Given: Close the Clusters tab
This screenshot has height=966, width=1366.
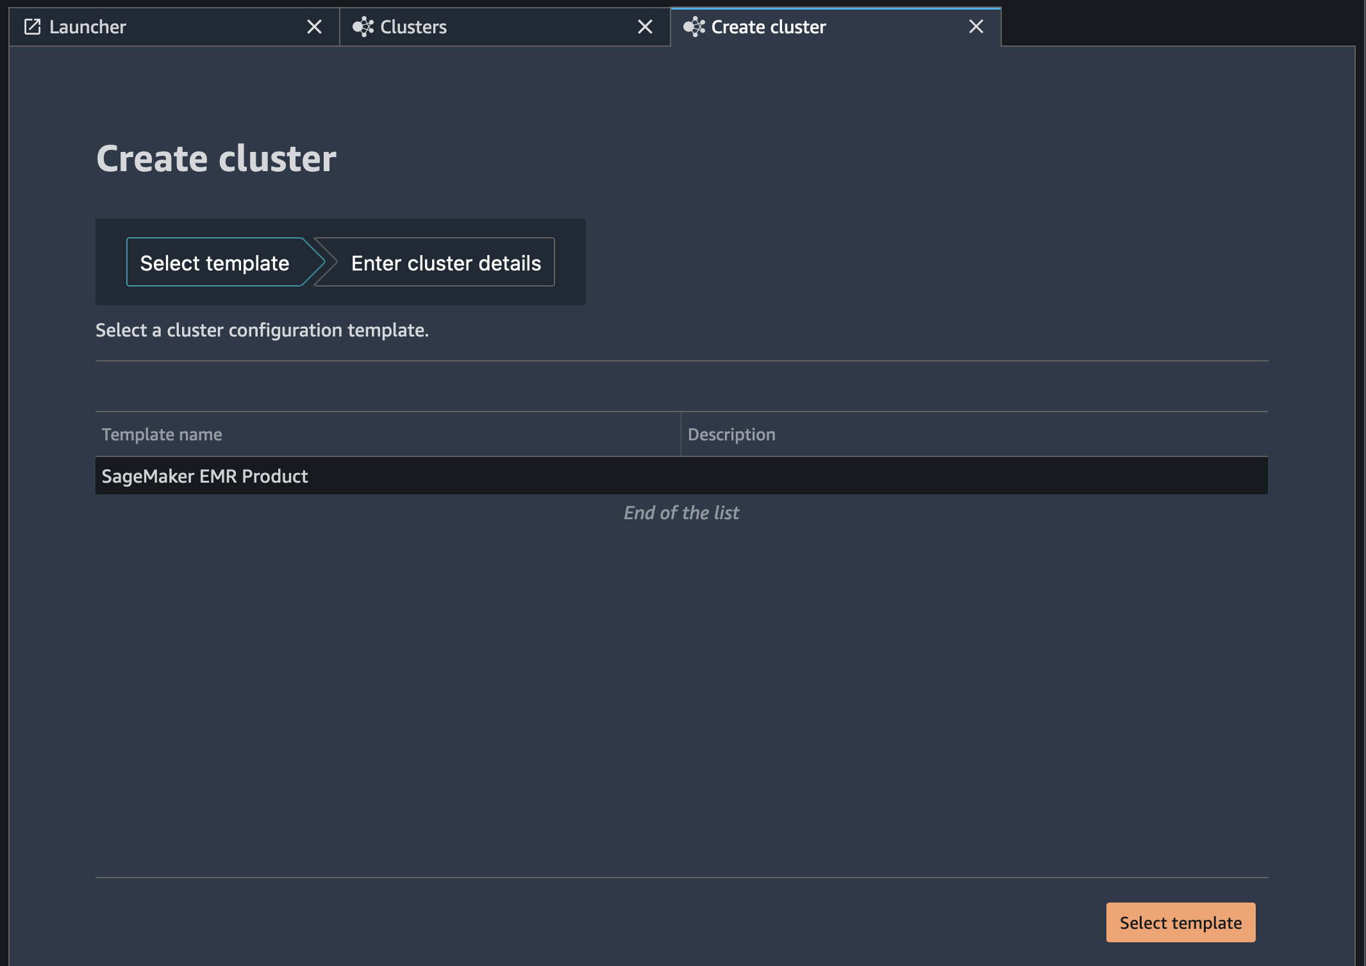Looking at the screenshot, I should pyautogui.click(x=645, y=27).
